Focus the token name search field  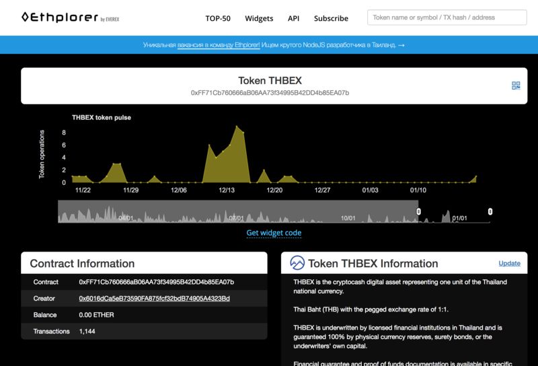pos(447,18)
